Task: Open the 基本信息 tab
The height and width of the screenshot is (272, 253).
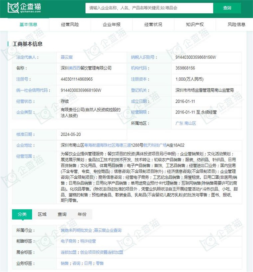Action: [28, 25]
